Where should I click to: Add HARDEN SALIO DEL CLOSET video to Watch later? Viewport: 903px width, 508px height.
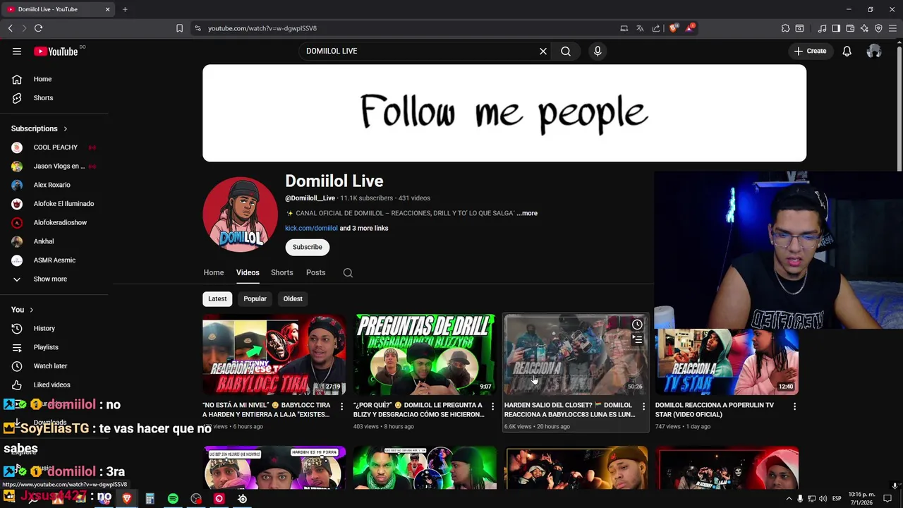(x=637, y=325)
